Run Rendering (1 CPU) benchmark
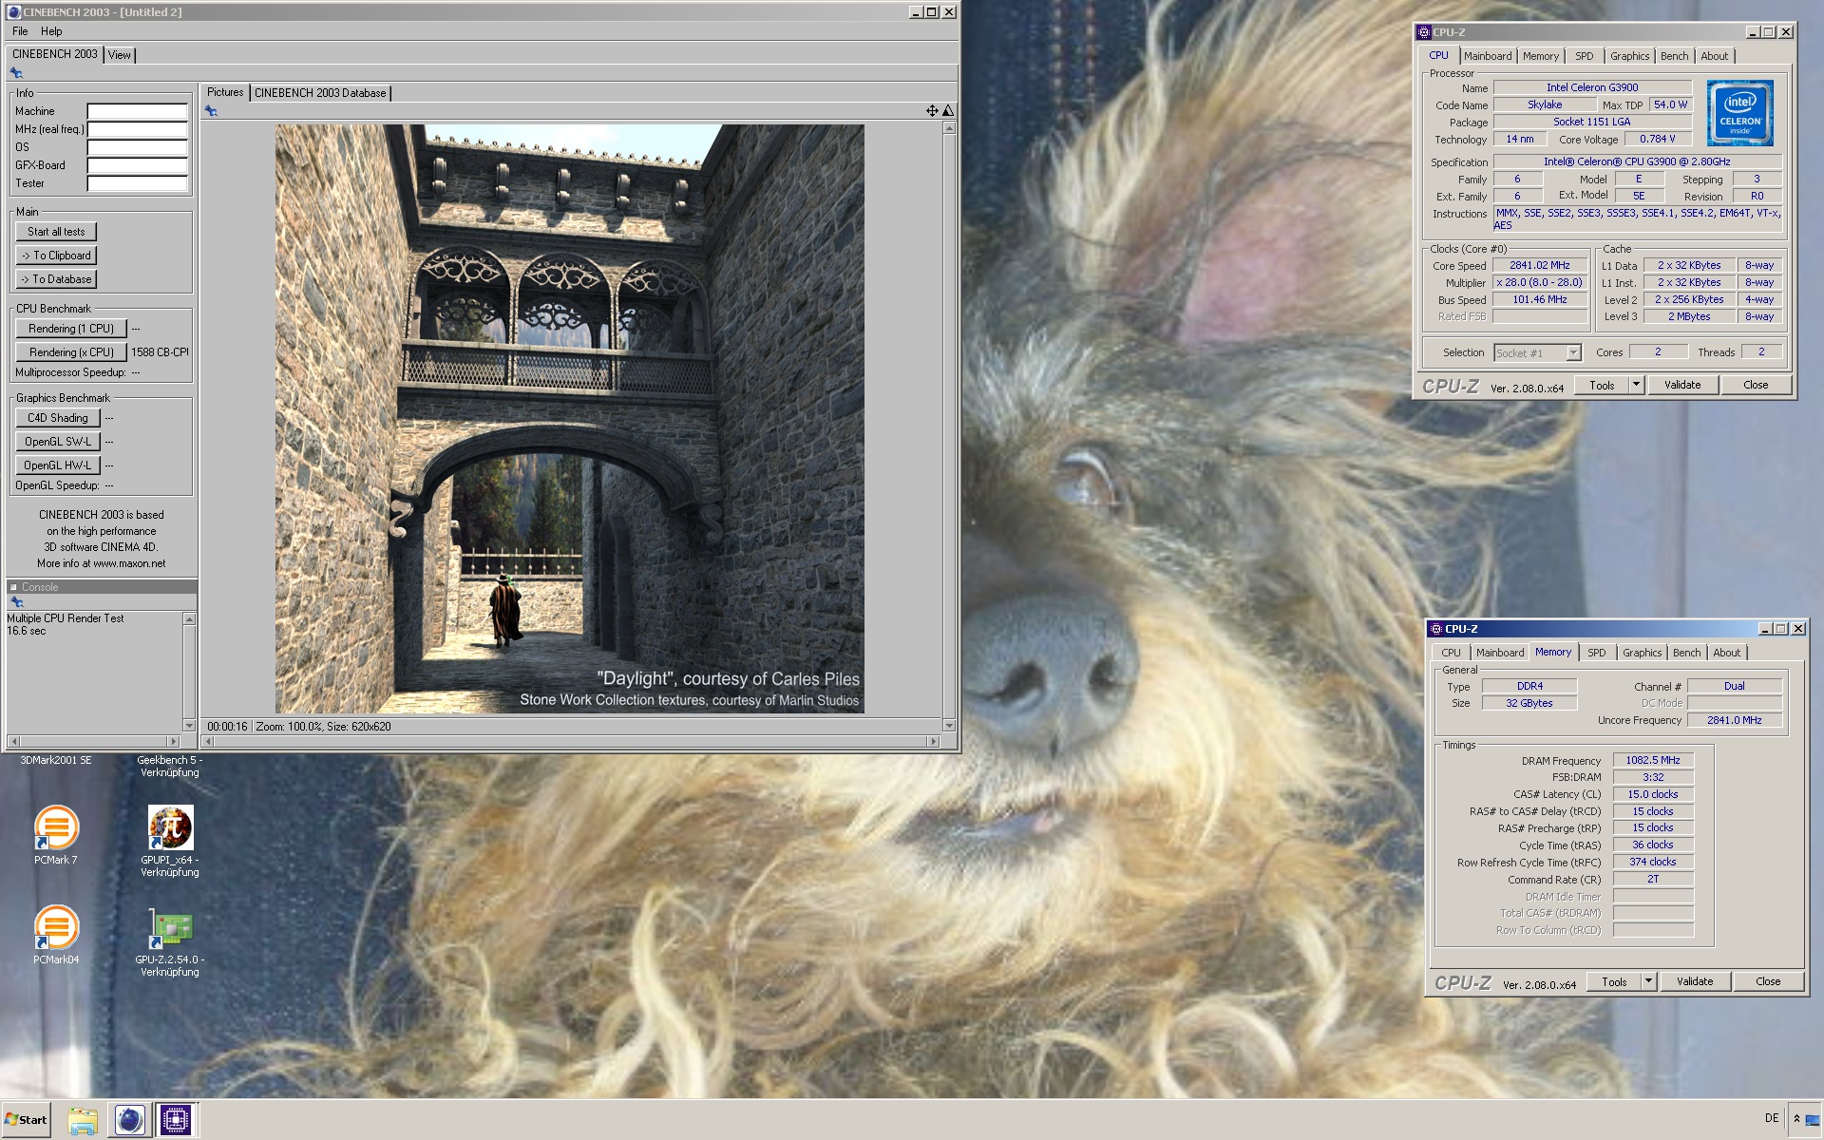The width and height of the screenshot is (1824, 1140). point(71,329)
